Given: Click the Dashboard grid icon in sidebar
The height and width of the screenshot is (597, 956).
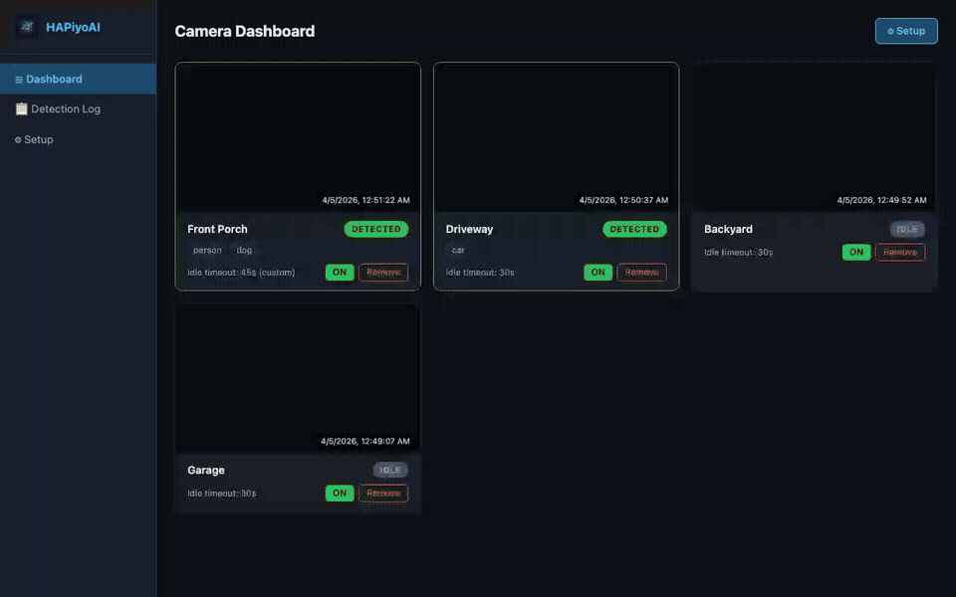Looking at the screenshot, I should (19, 80).
